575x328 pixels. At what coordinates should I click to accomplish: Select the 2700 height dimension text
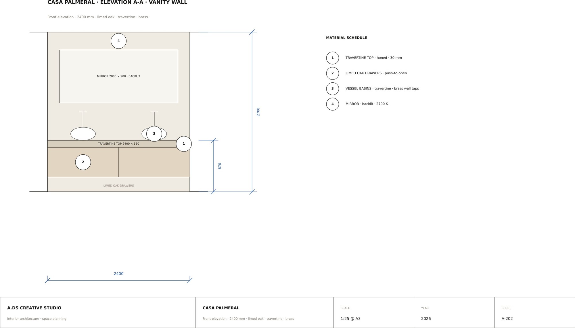[x=258, y=112]
